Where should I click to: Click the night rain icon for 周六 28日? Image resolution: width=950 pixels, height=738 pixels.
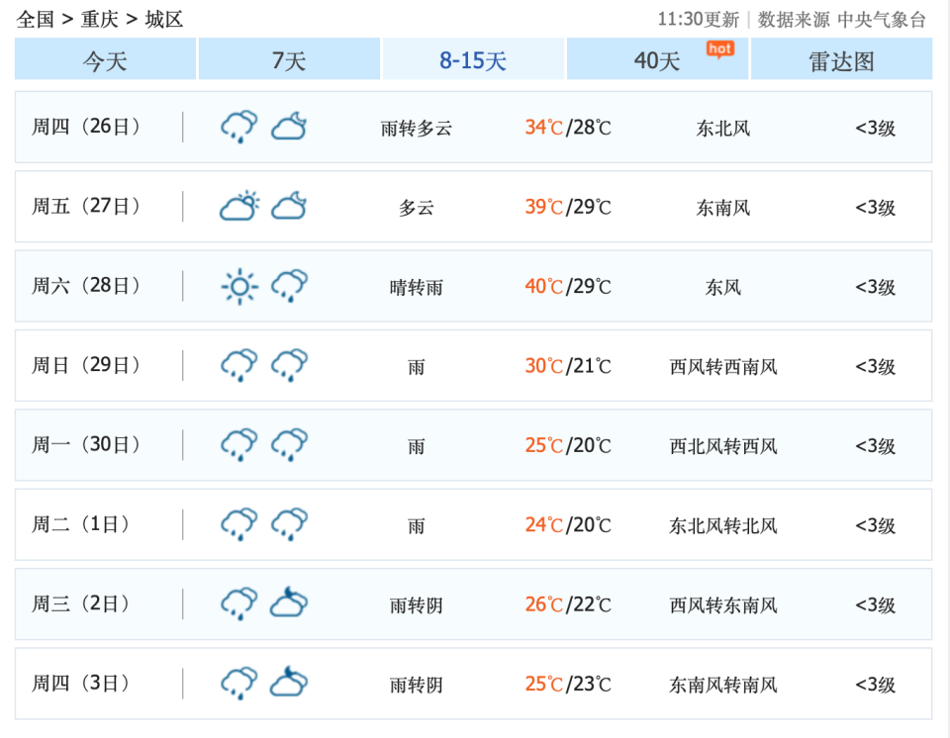[x=289, y=286]
